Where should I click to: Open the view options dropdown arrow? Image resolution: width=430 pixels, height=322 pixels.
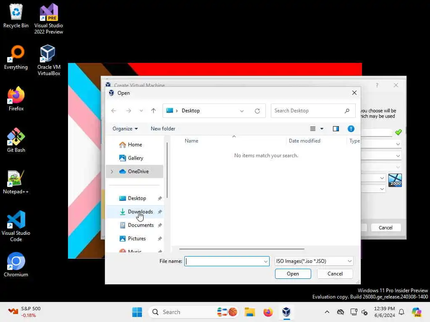pyautogui.click(x=322, y=129)
